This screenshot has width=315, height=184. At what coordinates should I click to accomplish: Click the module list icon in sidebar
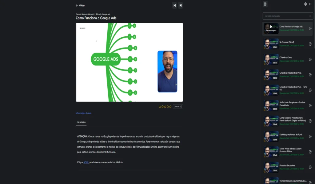pos(265,4)
